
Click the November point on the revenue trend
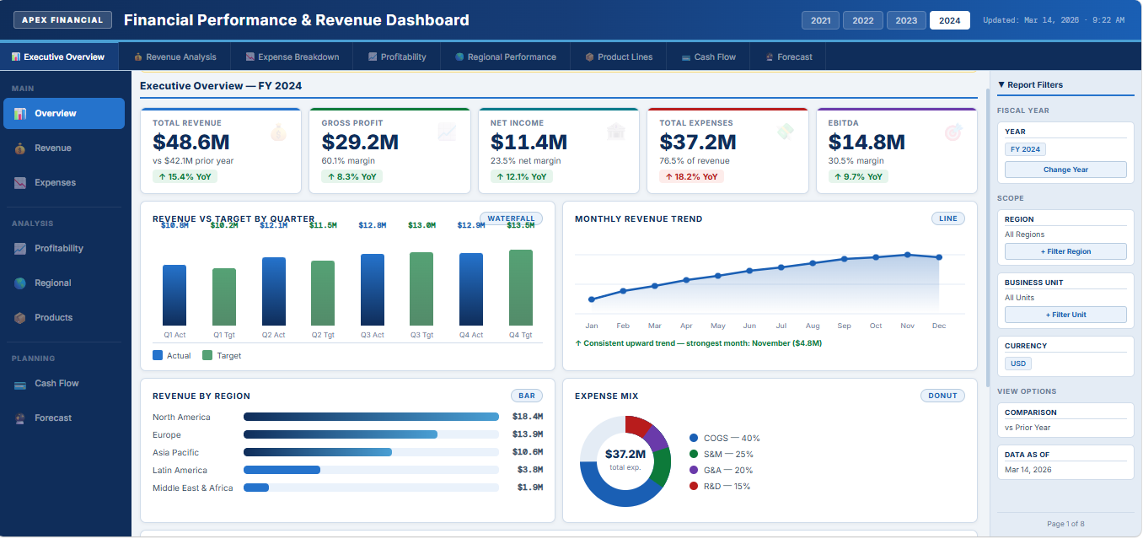click(908, 254)
